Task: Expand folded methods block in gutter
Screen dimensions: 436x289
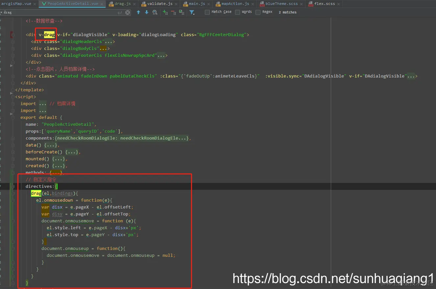Action: [13, 173]
